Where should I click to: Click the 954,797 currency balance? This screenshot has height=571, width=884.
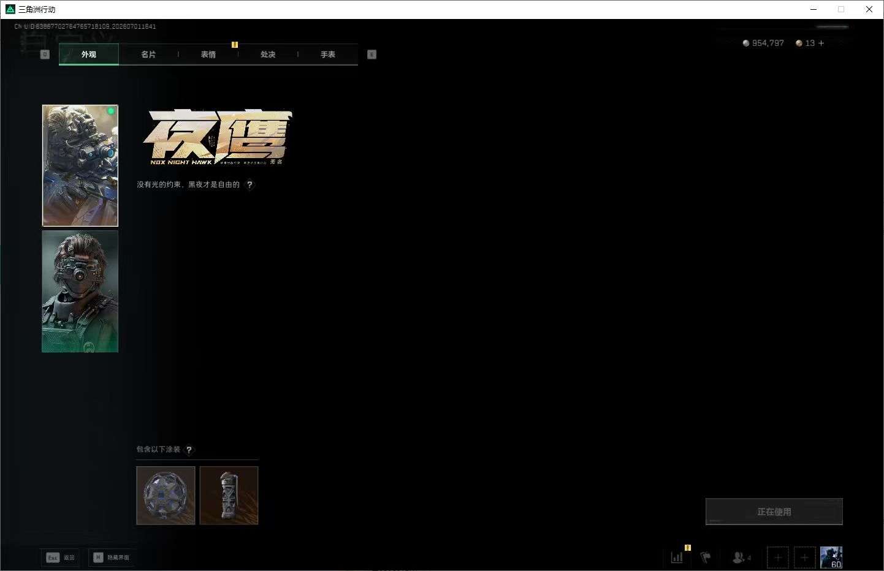[x=763, y=43]
